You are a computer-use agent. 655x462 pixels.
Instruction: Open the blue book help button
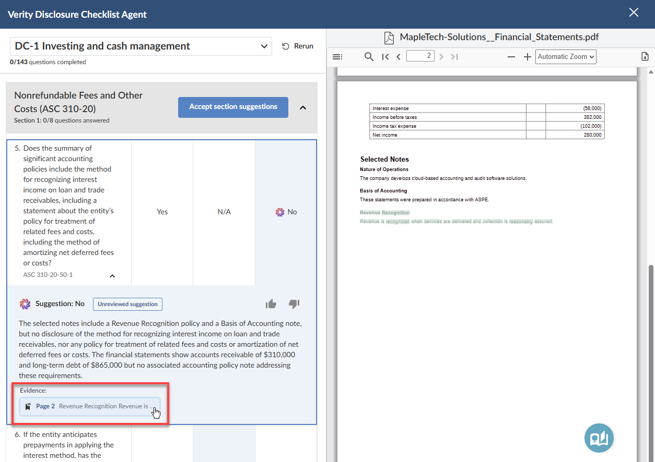(x=599, y=438)
